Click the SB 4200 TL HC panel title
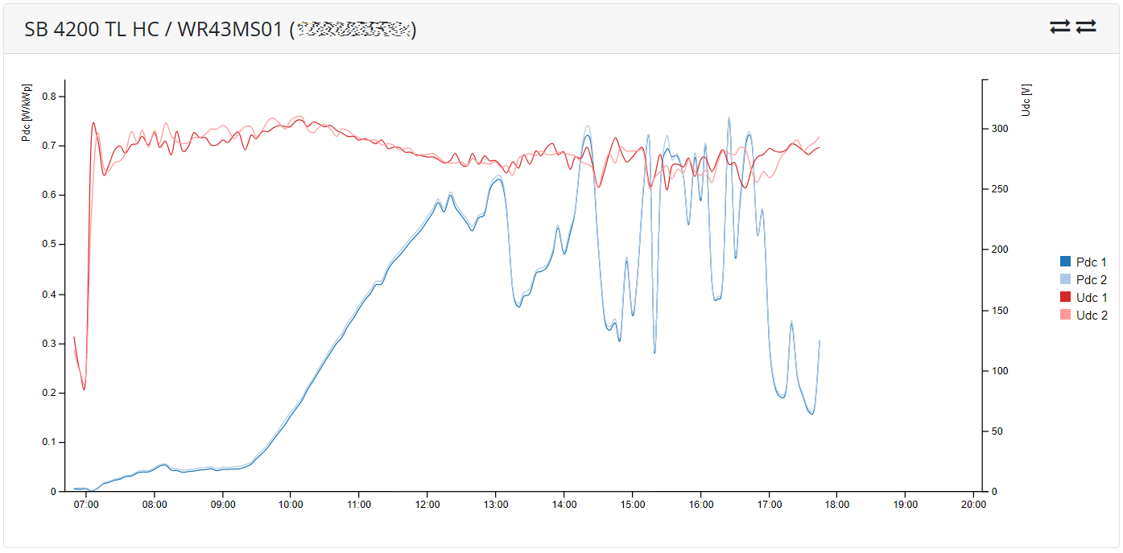 click(x=153, y=30)
